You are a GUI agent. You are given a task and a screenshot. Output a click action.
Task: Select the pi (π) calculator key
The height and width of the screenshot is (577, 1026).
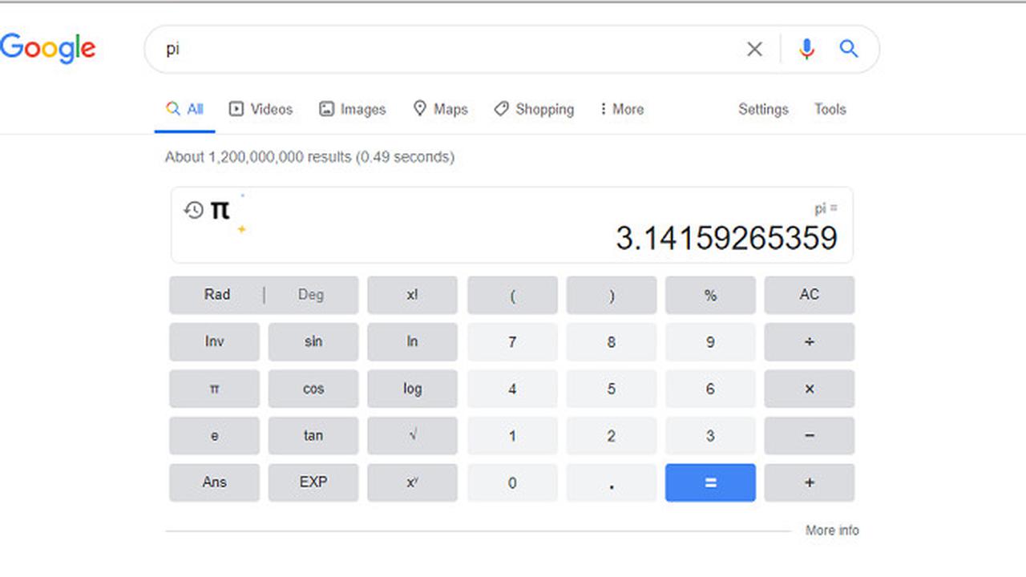point(214,389)
